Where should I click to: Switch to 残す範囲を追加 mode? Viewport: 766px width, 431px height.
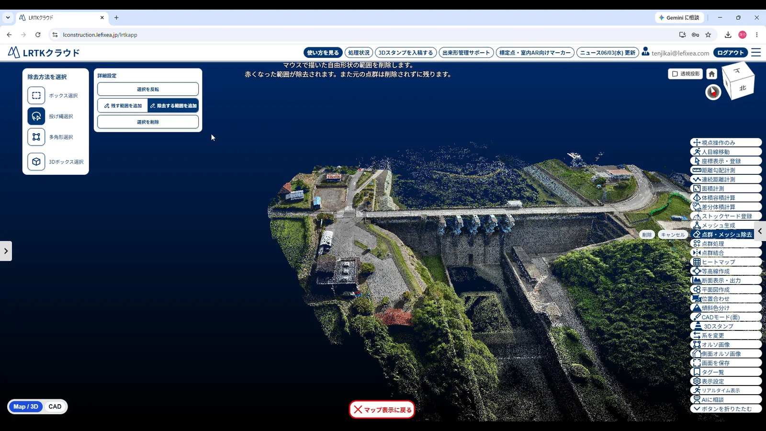123,105
